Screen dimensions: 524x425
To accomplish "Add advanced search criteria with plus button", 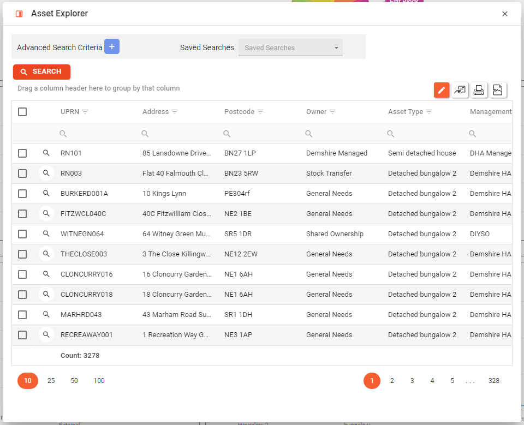I will pyautogui.click(x=112, y=47).
